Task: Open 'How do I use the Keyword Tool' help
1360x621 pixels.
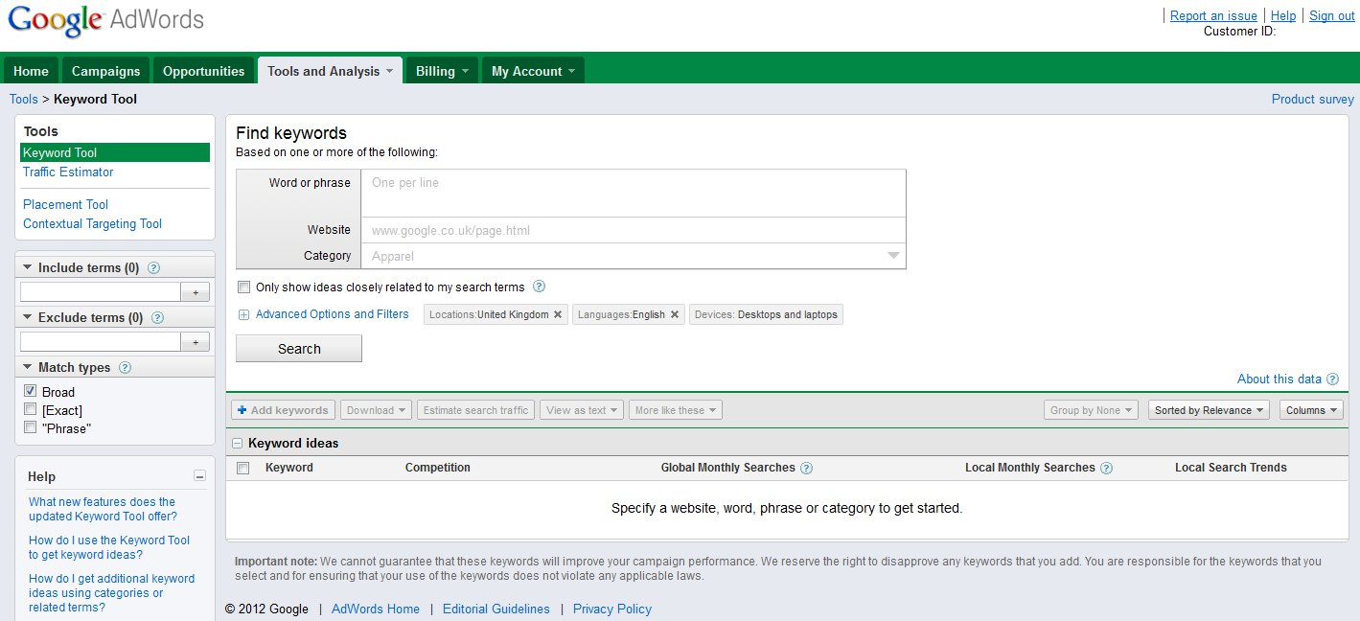Action: click(109, 547)
